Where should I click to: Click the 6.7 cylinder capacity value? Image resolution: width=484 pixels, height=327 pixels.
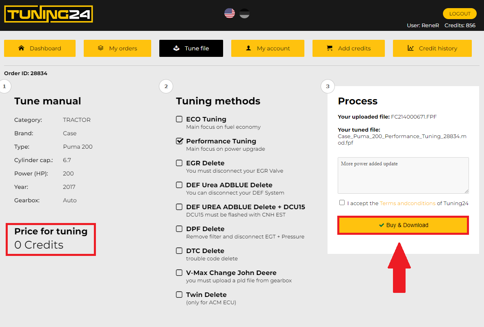(x=67, y=160)
